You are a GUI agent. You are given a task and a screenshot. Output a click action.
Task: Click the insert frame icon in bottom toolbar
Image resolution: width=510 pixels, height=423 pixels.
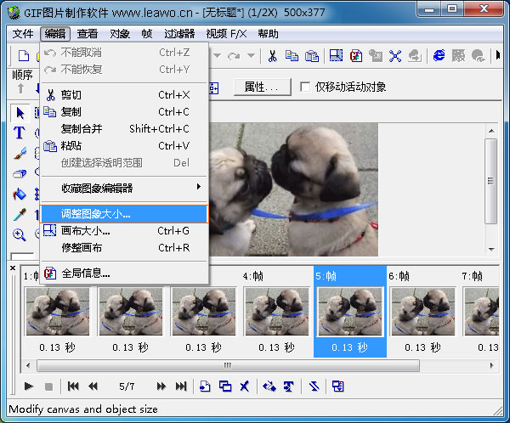coord(205,386)
